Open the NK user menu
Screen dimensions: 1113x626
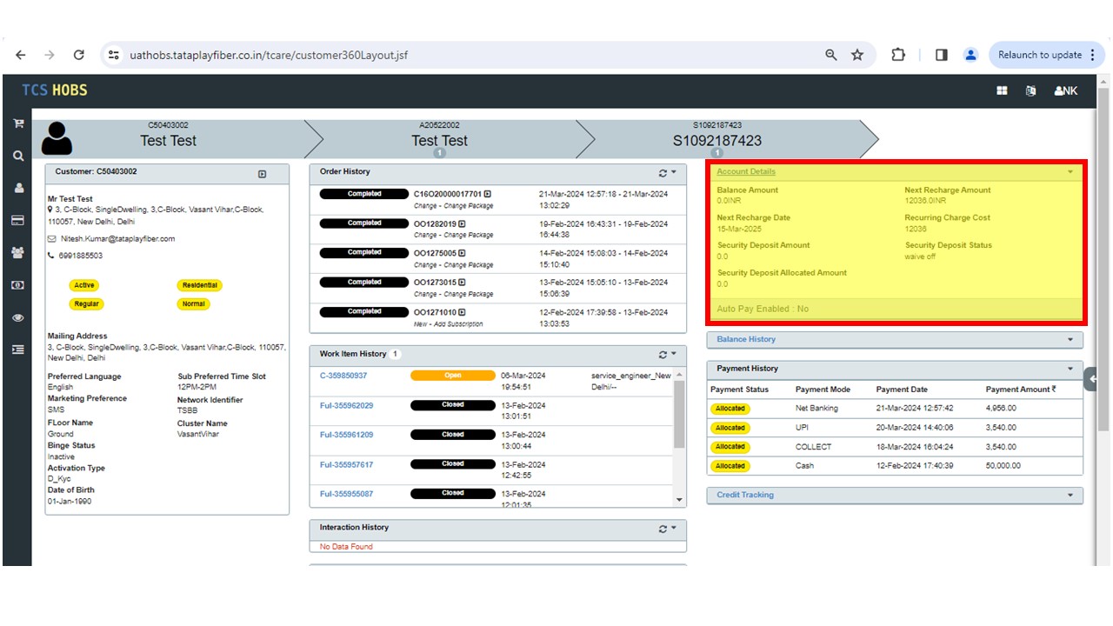pos(1066,90)
